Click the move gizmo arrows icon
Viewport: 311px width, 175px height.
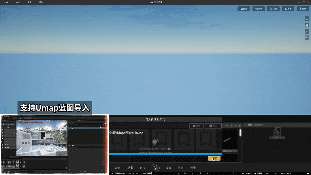tap(307, 19)
